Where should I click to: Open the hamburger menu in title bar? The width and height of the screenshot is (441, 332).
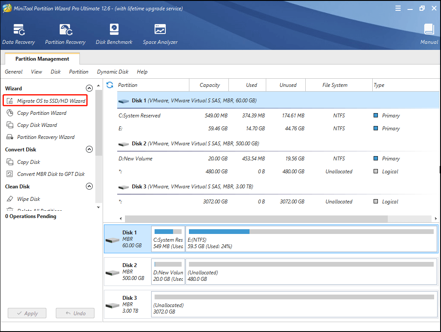[x=398, y=8]
